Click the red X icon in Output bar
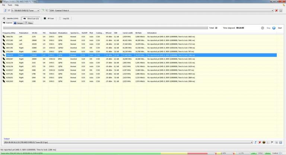Image resolution: width=286 pixels, height=155 pixels. click(x=260, y=142)
